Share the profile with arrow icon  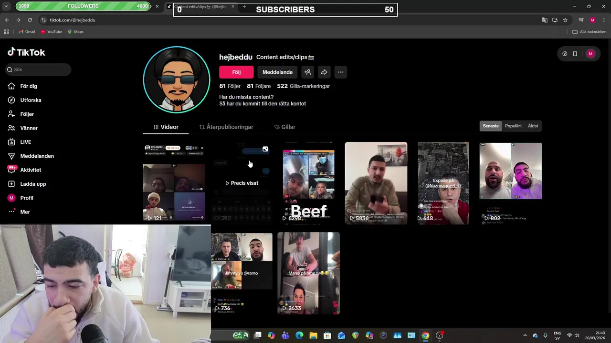click(x=324, y=72)
